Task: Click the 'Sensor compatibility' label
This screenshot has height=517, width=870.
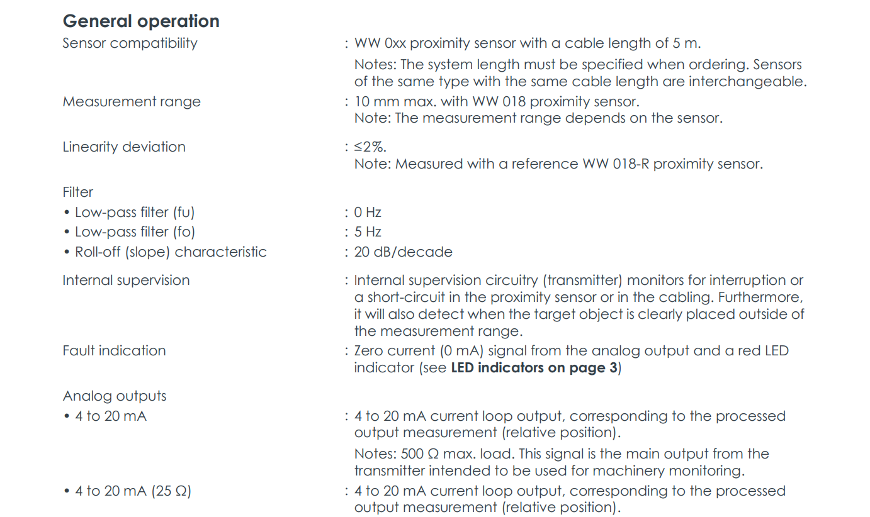Action: [130, 43]
